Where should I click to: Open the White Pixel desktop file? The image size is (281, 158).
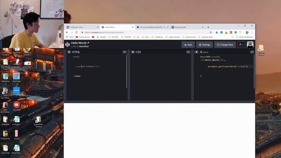point(16,149)
